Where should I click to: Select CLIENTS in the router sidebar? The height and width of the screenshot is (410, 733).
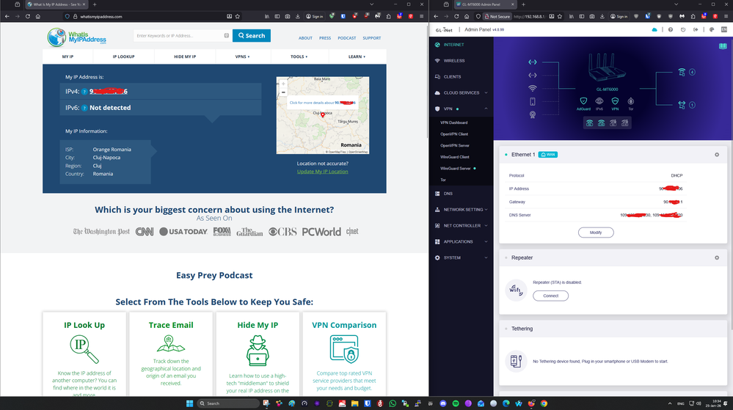point(461,77)
